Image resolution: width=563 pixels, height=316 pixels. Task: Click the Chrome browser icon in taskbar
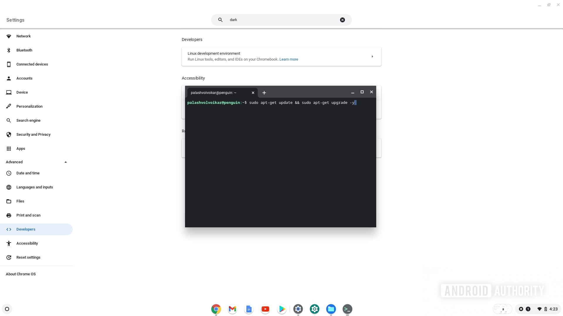tap(216, 309)
